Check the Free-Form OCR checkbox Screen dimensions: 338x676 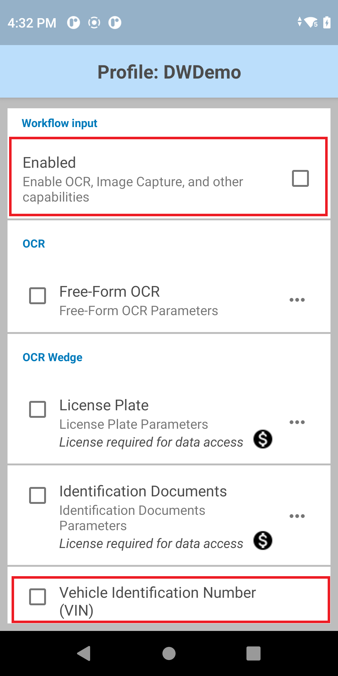click(x=38, y=296)
